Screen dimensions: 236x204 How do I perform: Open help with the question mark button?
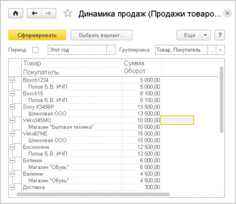point(220,35)
